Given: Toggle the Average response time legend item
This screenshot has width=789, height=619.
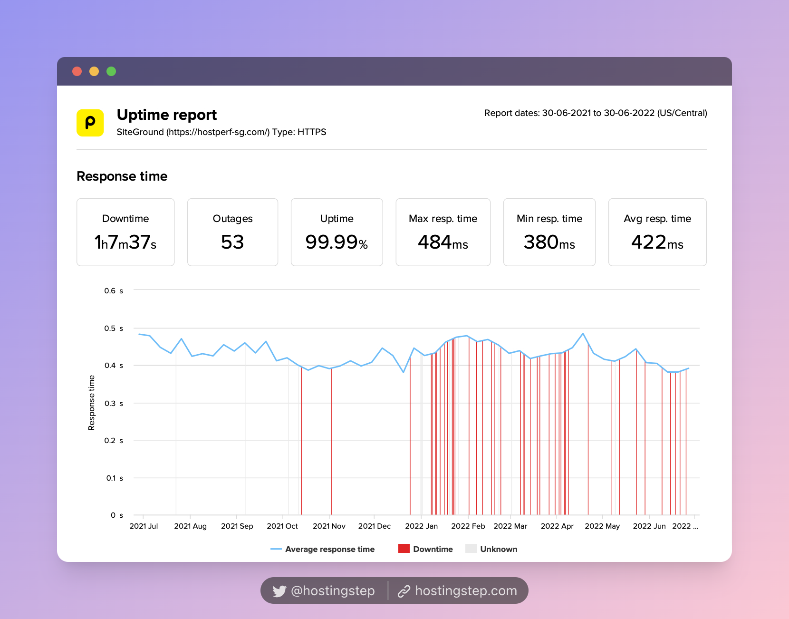Looking at the screenshot, I should click(323, 549).
